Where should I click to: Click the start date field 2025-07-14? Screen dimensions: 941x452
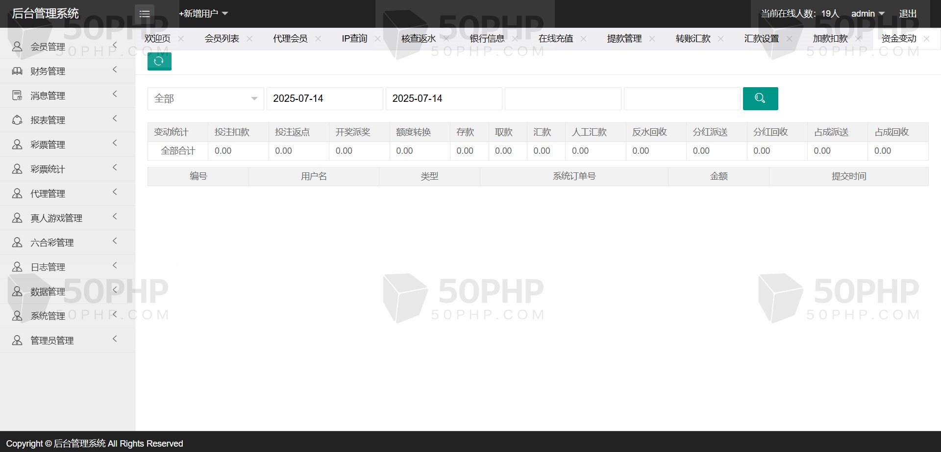coord(324,98)
